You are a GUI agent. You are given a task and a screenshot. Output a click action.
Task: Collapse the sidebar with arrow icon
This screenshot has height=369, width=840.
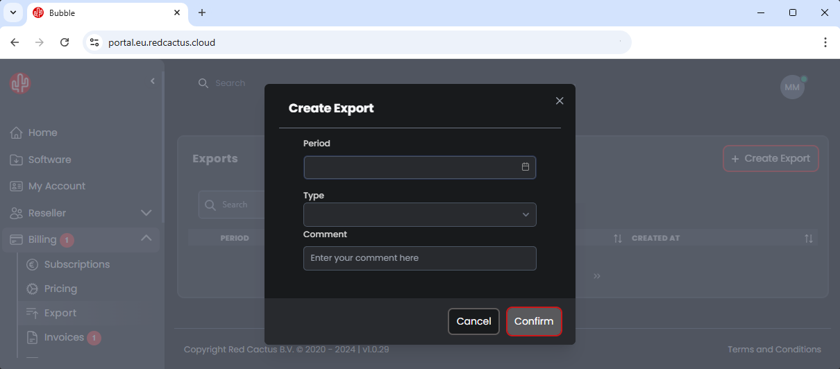(x=153, y=82)
